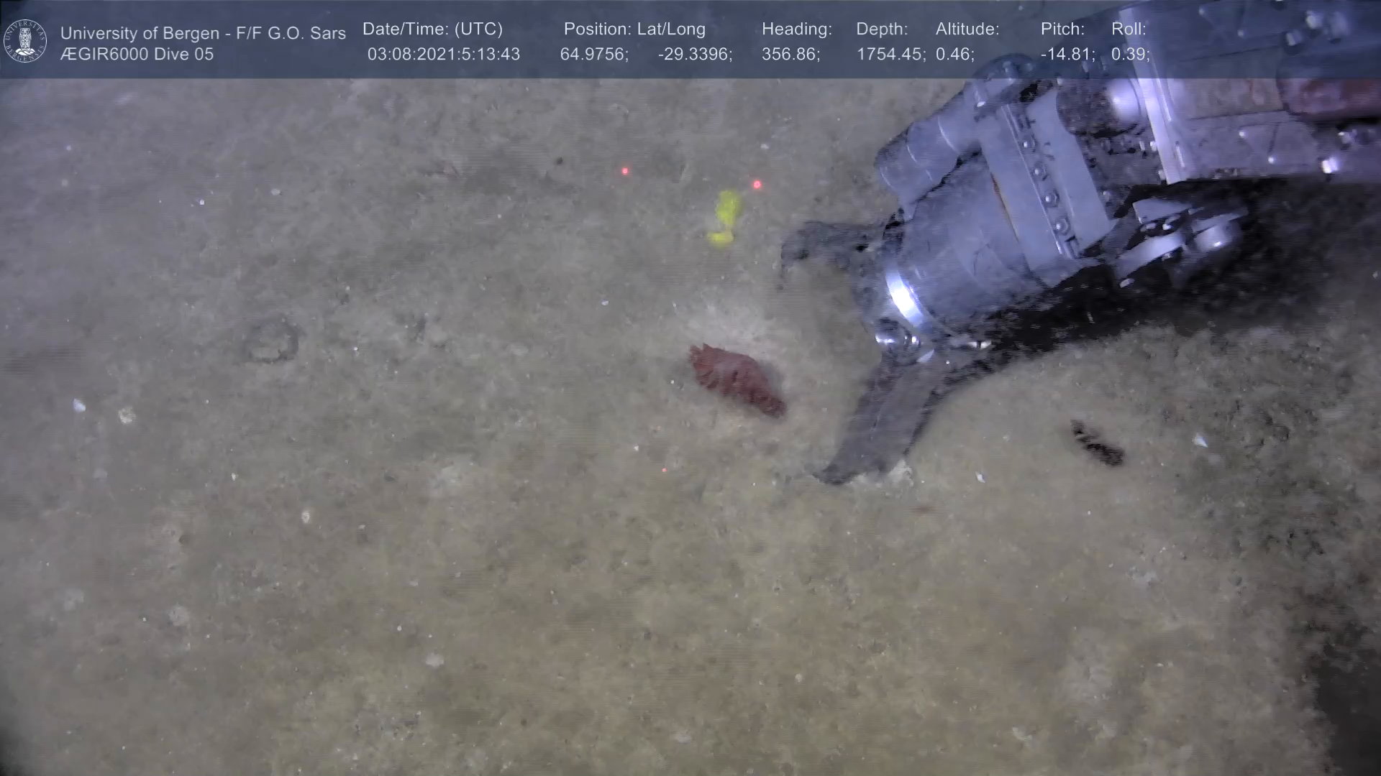Screen dimensions: 1381x776
Task: Click the Roll value 0.39
Action: 1129,55
